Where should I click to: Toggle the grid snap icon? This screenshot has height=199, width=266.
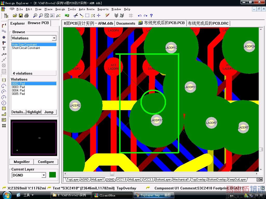click(131, 16)
